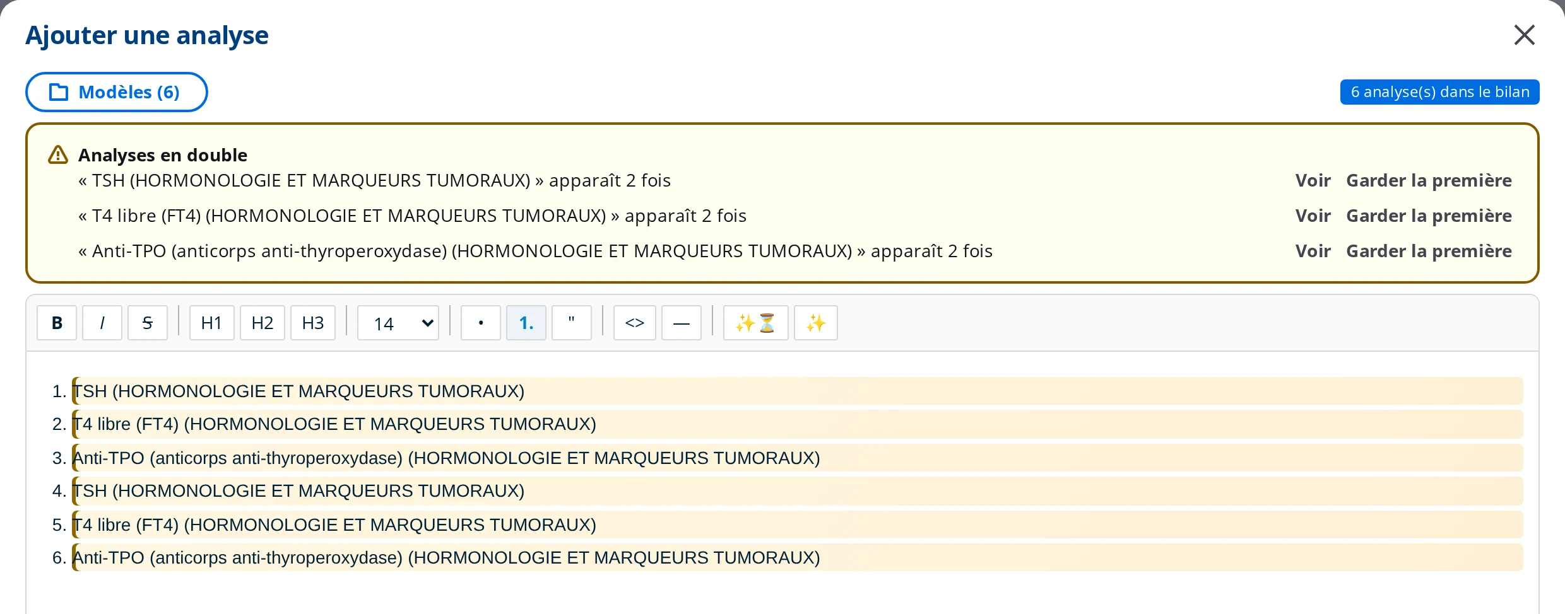1565x614 pixels.
Task: Apply H1 heading style
Action: pyautogui.click(x=211, y=323)
